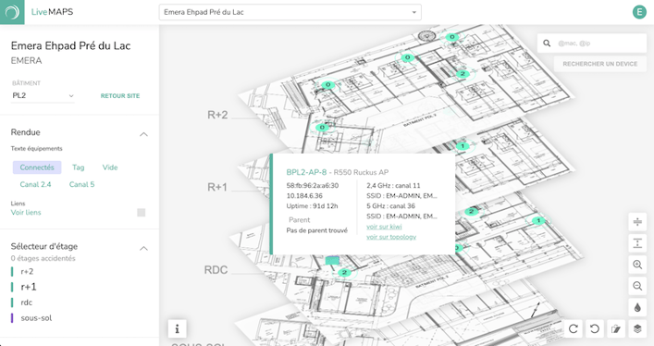Viewport: 654px width, 346px height.
Task: Click the IP address "10.184.6.36"
Action: click(x=304, y=196)
